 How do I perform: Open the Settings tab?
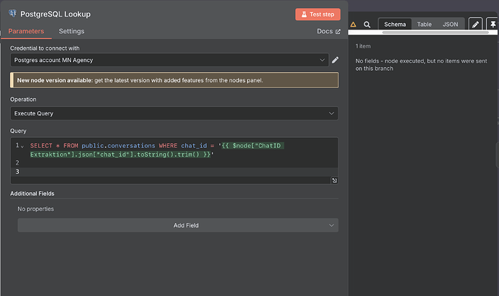coord(72,31)
